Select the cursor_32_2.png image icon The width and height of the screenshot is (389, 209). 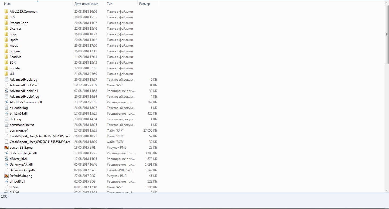[7, 148]
